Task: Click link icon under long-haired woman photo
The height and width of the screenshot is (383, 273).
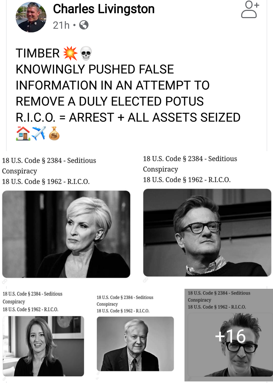Action: point(5,379)
